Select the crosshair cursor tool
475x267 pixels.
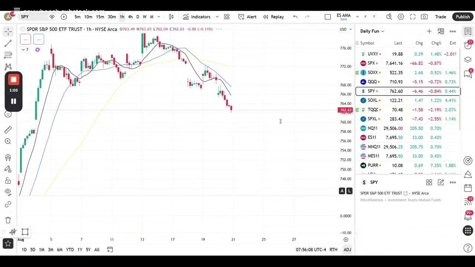(x=8, y=32)
